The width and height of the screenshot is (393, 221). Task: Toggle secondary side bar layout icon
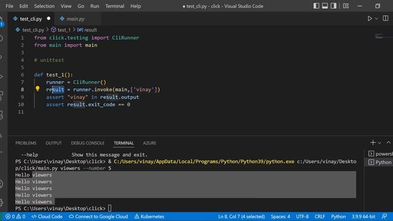pos(333,6)
